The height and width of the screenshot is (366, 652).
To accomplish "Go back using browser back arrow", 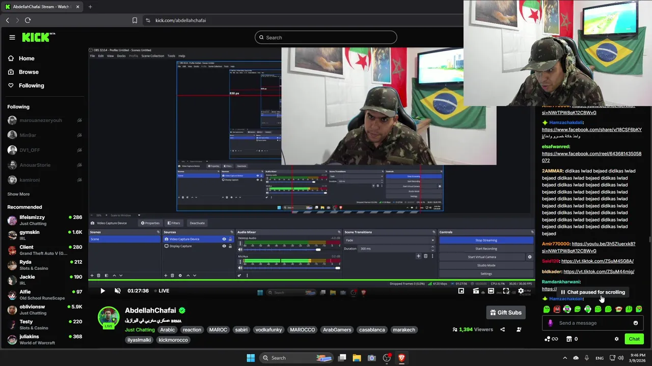I will click(x=7, y=20).
